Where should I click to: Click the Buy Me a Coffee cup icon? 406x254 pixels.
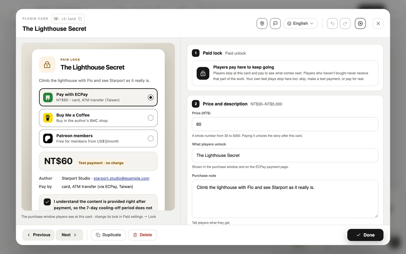(48, 118)
